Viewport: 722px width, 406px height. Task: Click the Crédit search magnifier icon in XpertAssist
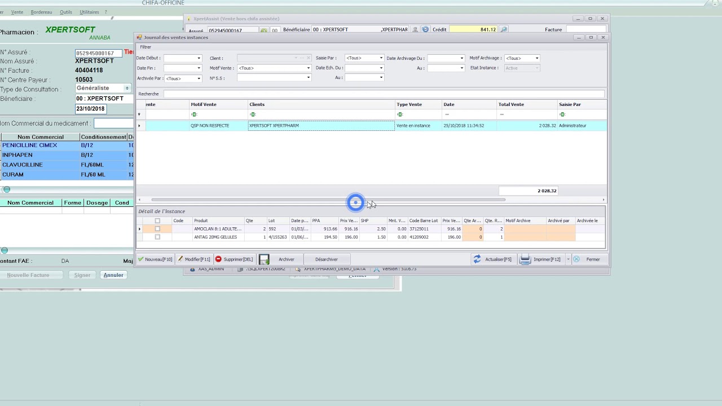tap(504, 30)
